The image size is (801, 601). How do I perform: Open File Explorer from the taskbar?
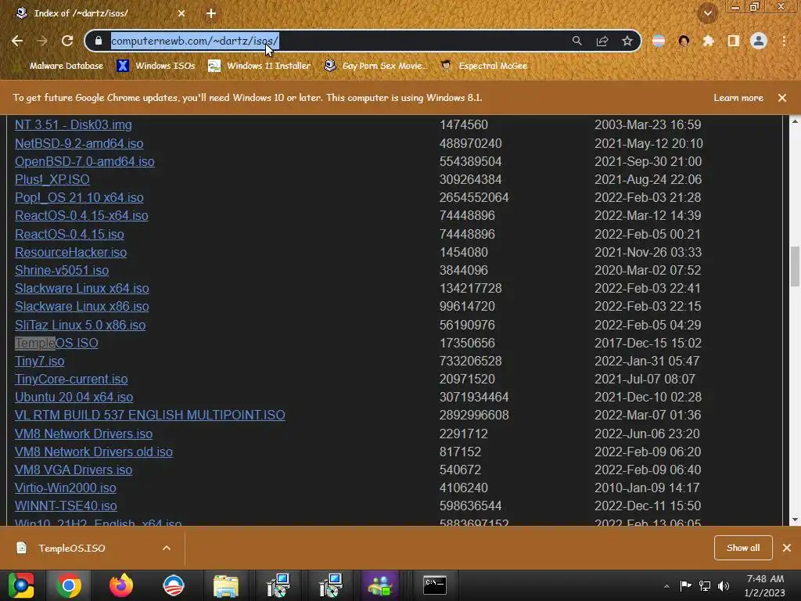(x=226, y=585)
